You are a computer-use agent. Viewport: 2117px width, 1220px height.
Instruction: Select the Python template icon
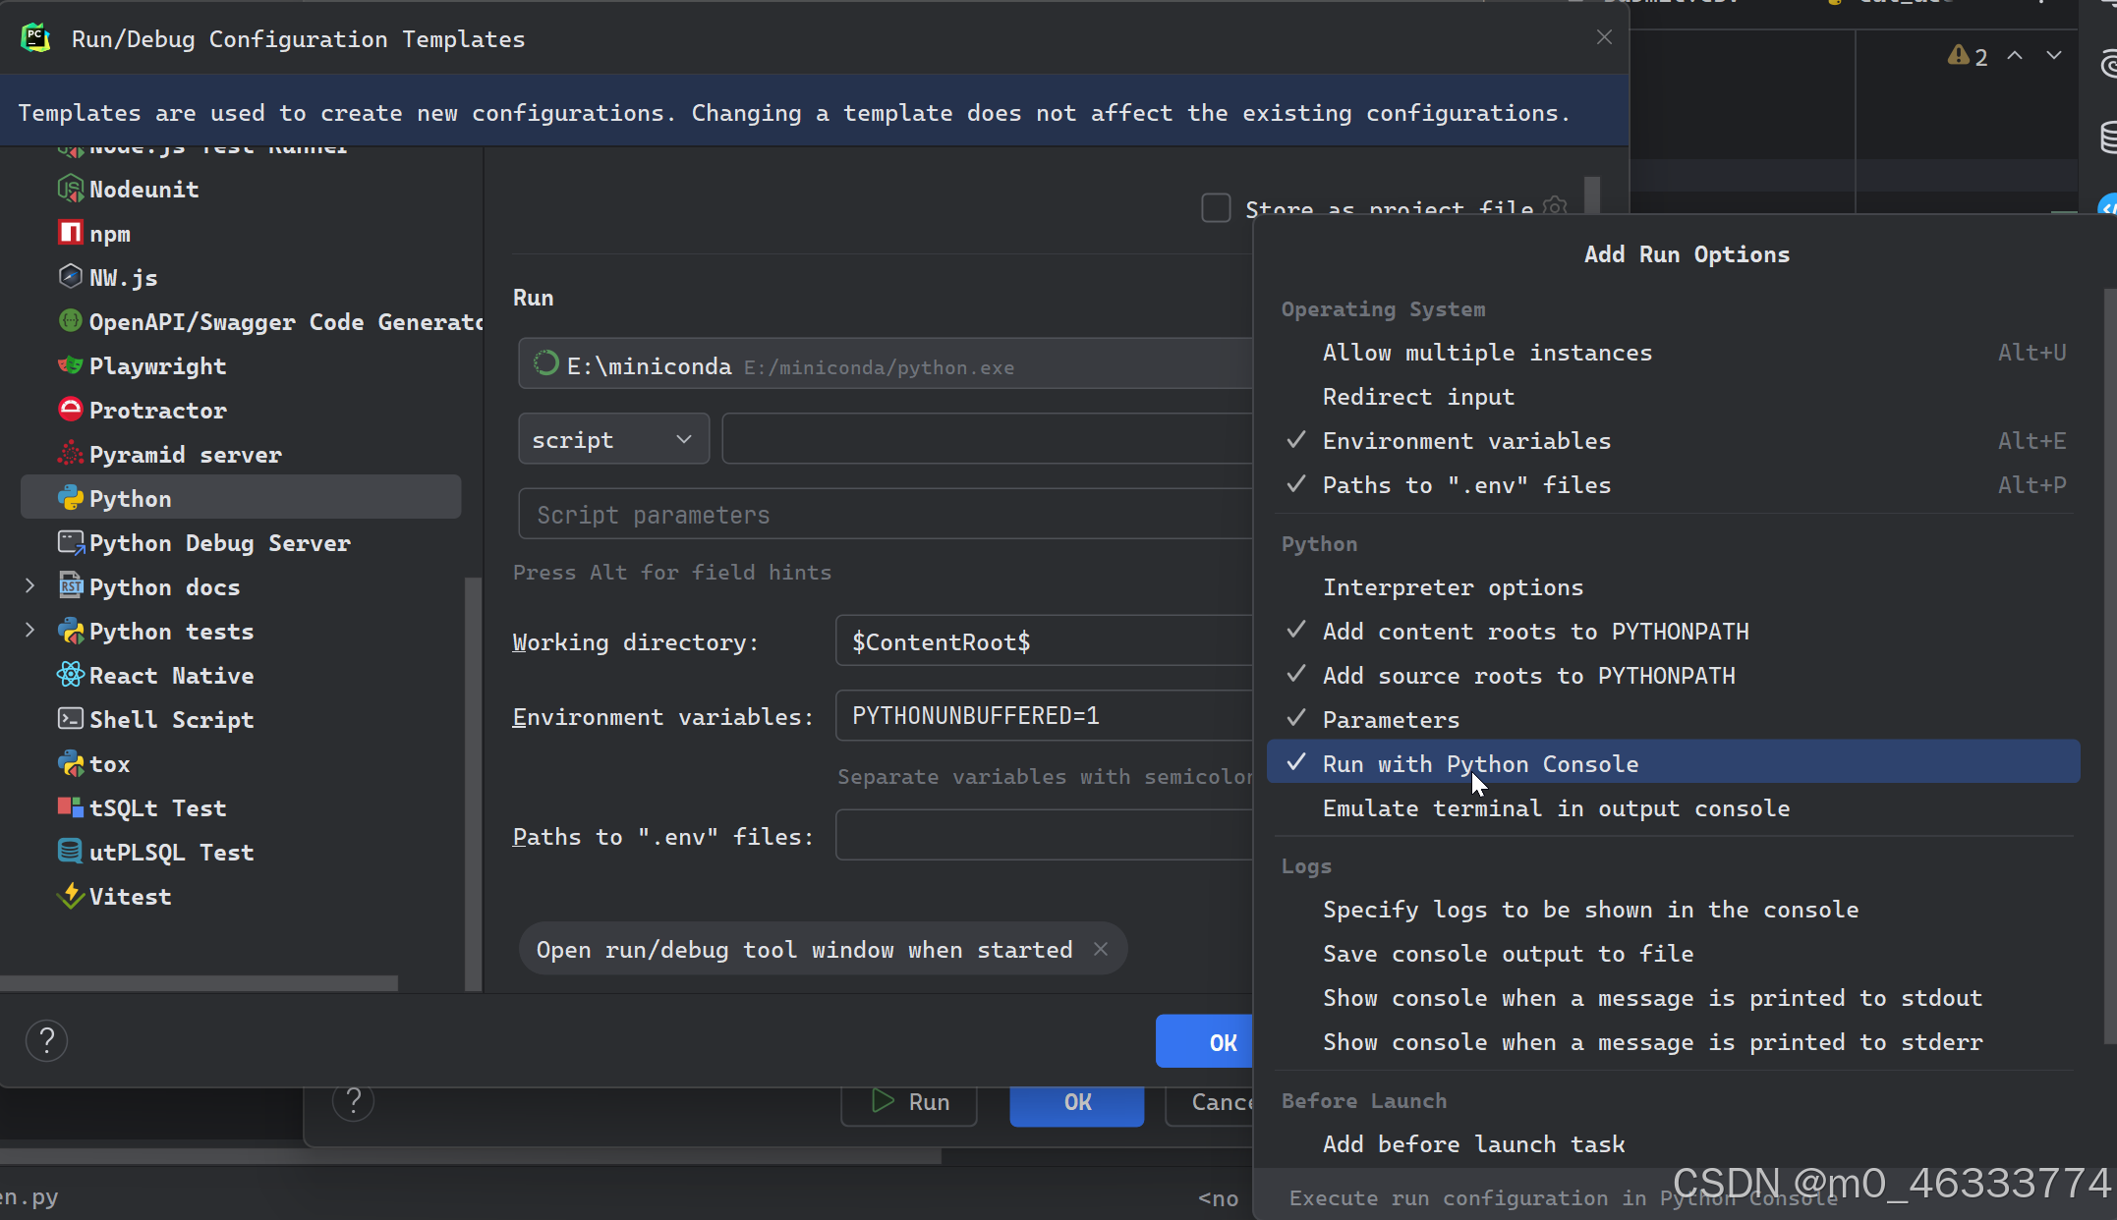coord(70,498)
